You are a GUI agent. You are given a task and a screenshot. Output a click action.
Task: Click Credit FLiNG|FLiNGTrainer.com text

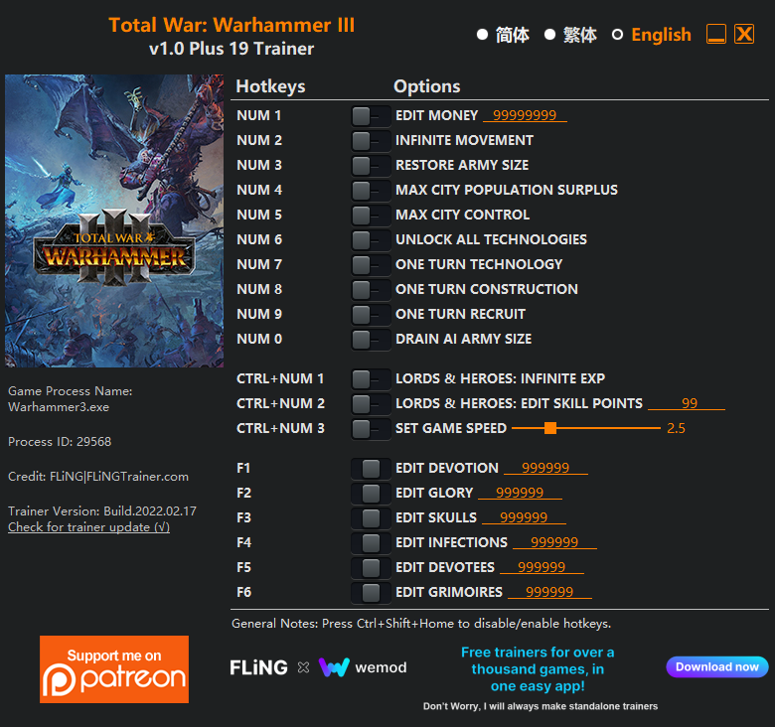pos(98,477)
